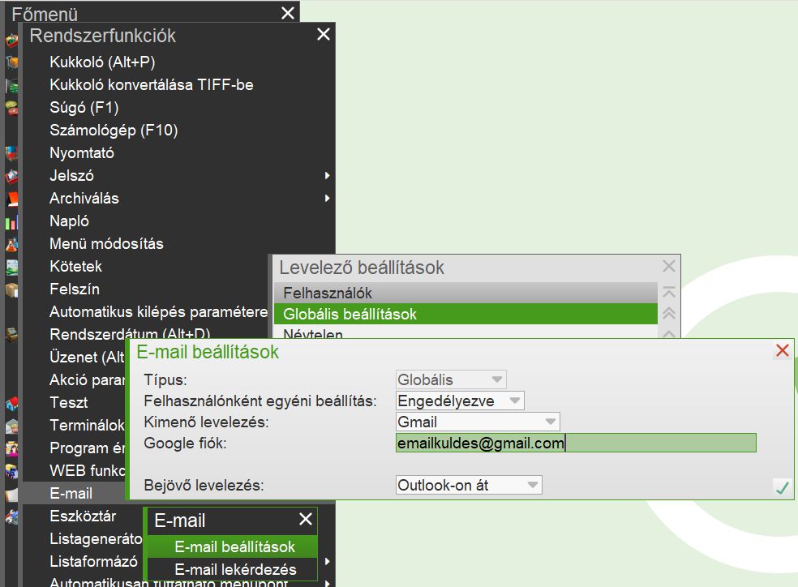Select the Felszín menu item

coord(75,289)
